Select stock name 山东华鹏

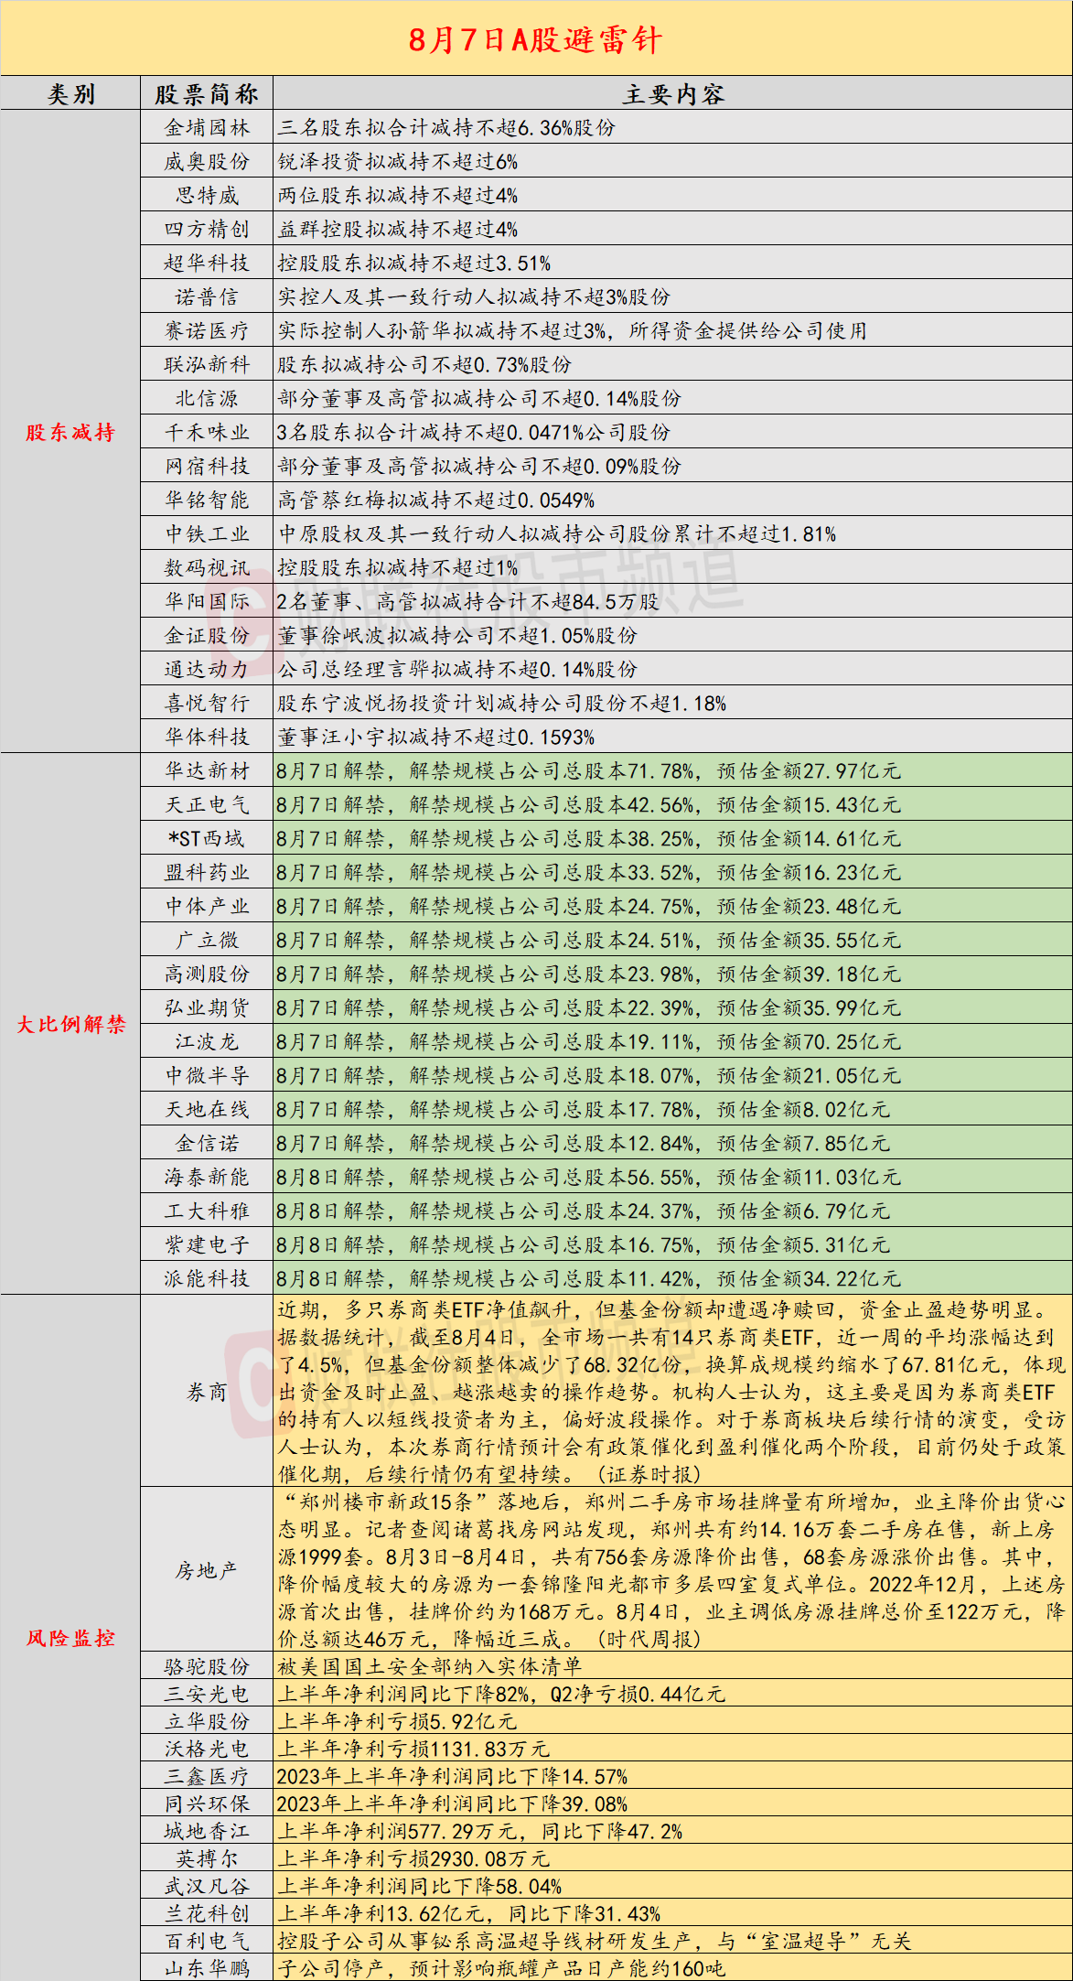click(207, 1968)
